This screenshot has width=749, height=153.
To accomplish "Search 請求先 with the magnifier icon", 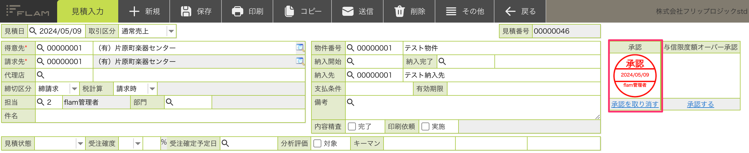I will pyautogui.click(x=40, y=62).
